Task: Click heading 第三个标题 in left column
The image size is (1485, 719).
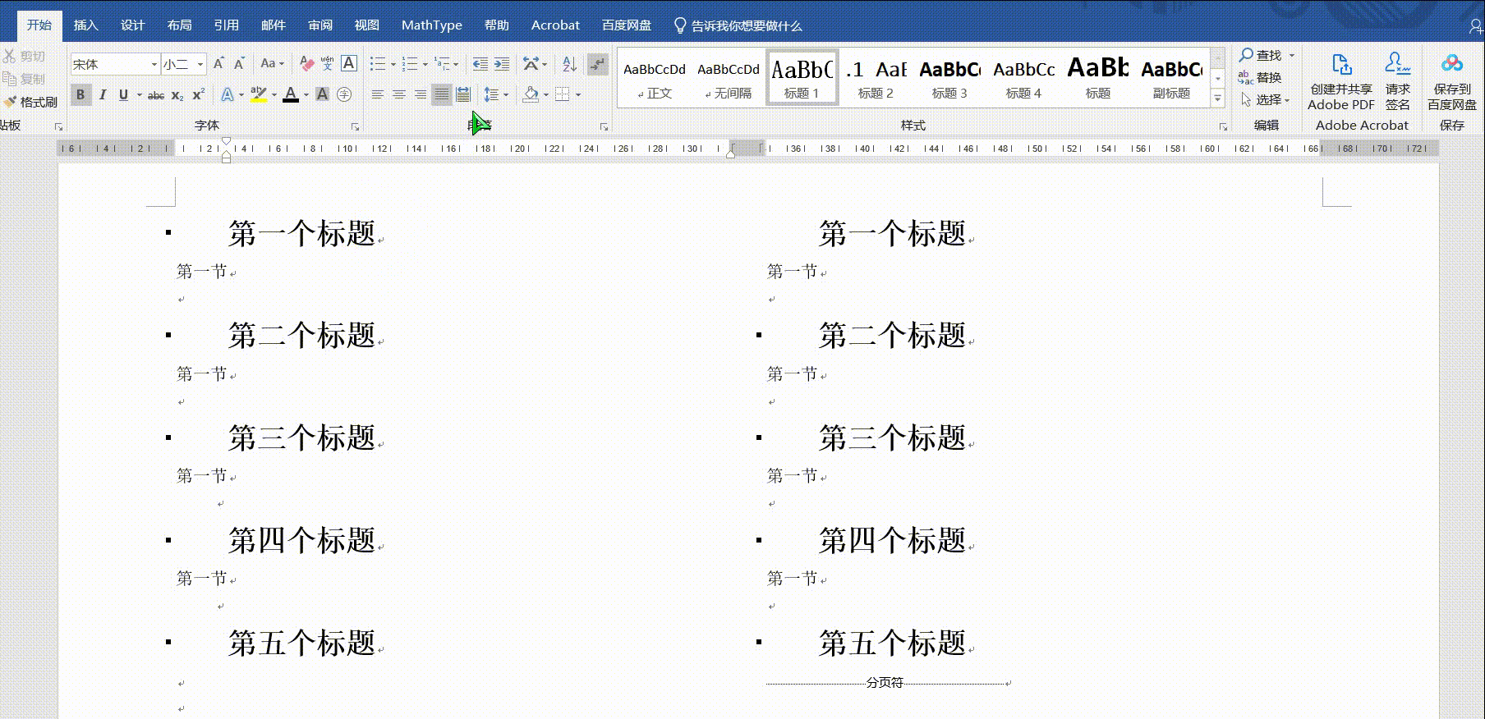Action: (302, 438)
